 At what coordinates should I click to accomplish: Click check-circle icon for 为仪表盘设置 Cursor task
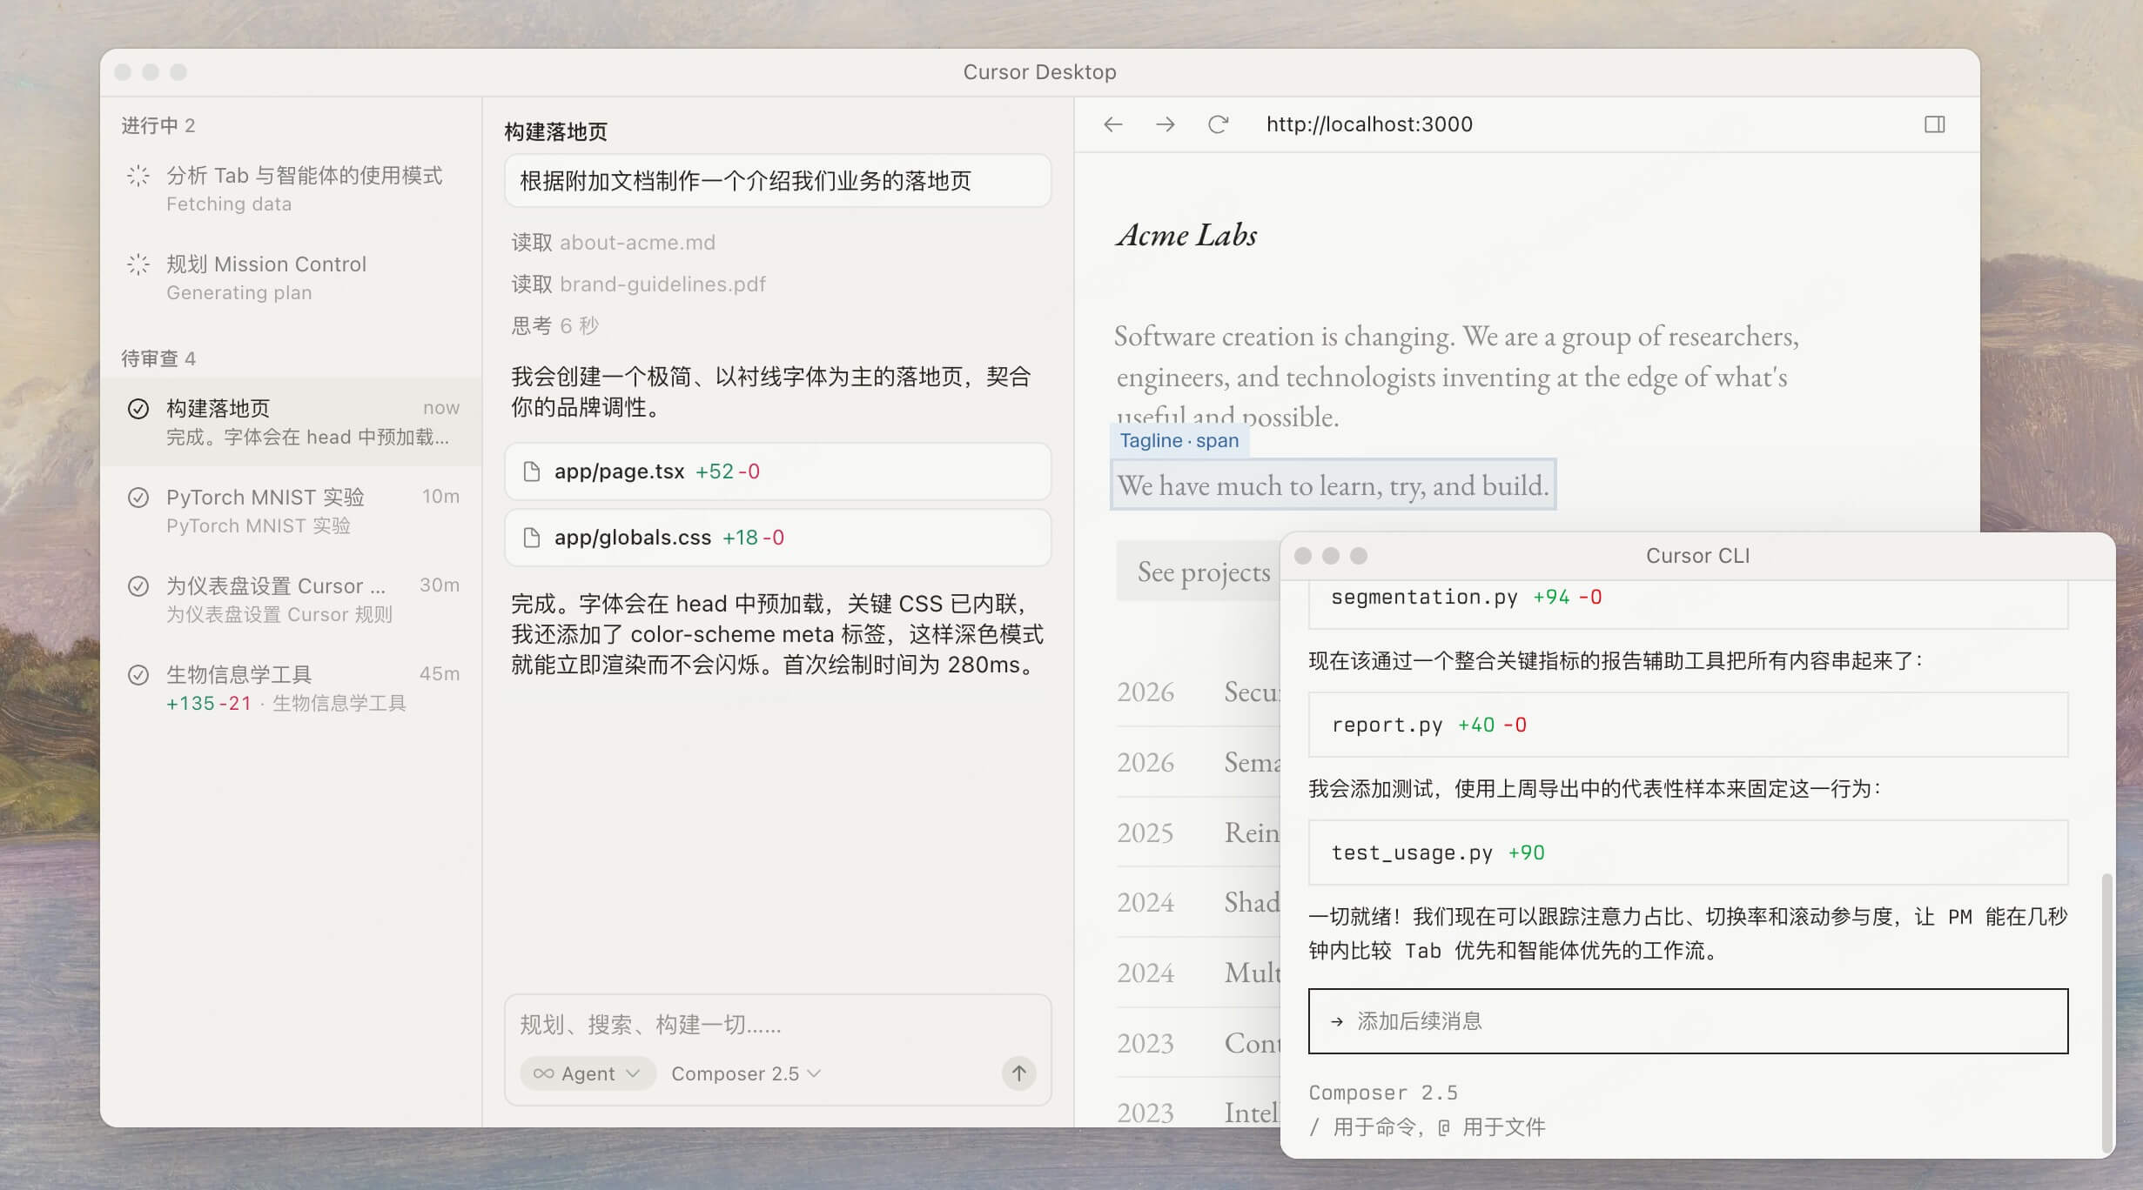coord(138,586)
